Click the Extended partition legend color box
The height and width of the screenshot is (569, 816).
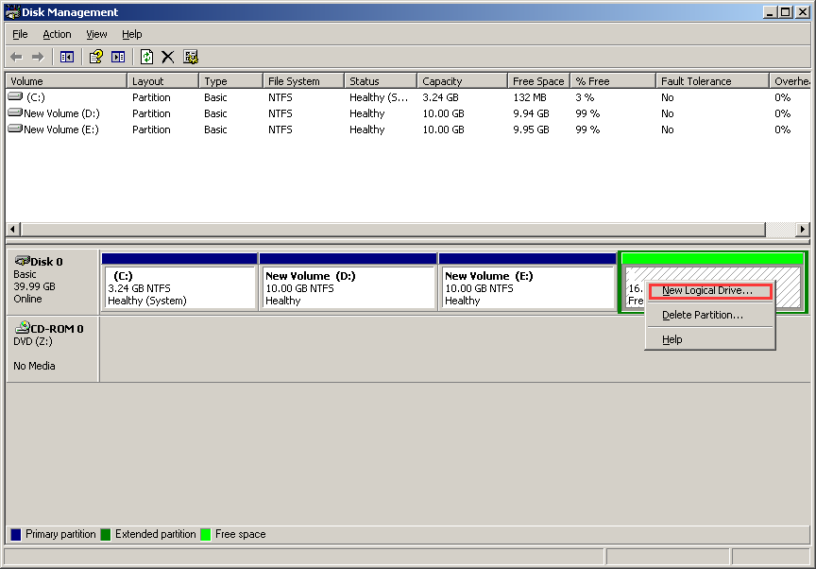pos(106,535)
